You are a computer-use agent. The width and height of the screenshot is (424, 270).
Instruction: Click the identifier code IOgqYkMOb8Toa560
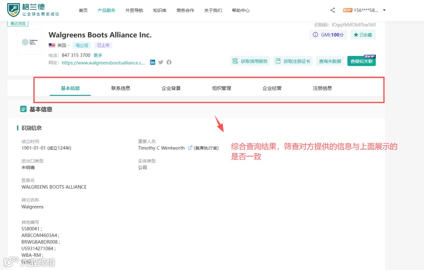354,25
